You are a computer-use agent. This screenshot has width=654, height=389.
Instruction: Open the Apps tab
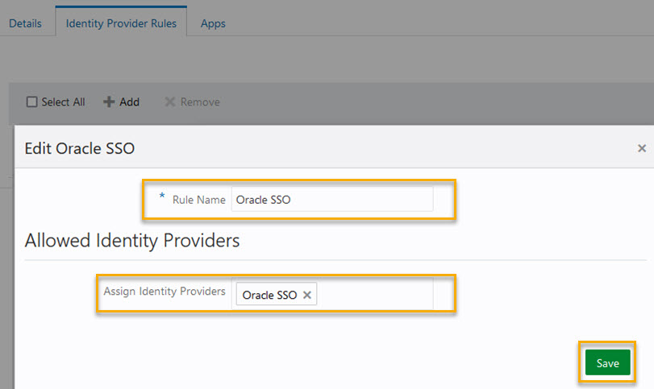click(213, 23)
